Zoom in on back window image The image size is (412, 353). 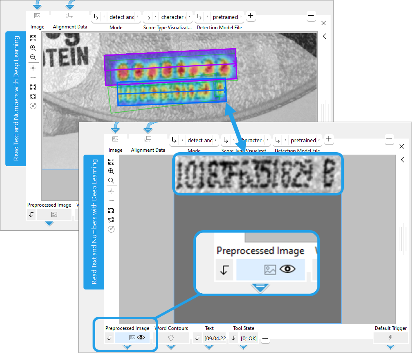pos(33,48)
